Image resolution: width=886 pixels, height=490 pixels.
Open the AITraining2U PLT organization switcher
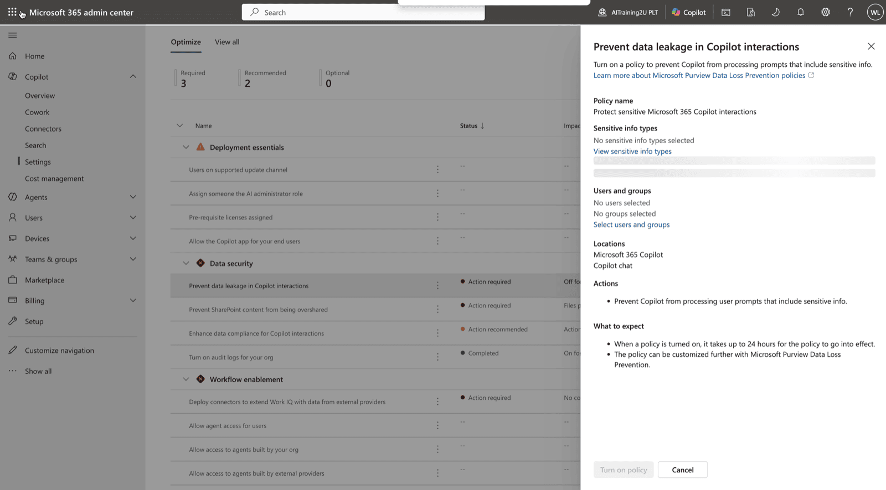pos(628,12)
